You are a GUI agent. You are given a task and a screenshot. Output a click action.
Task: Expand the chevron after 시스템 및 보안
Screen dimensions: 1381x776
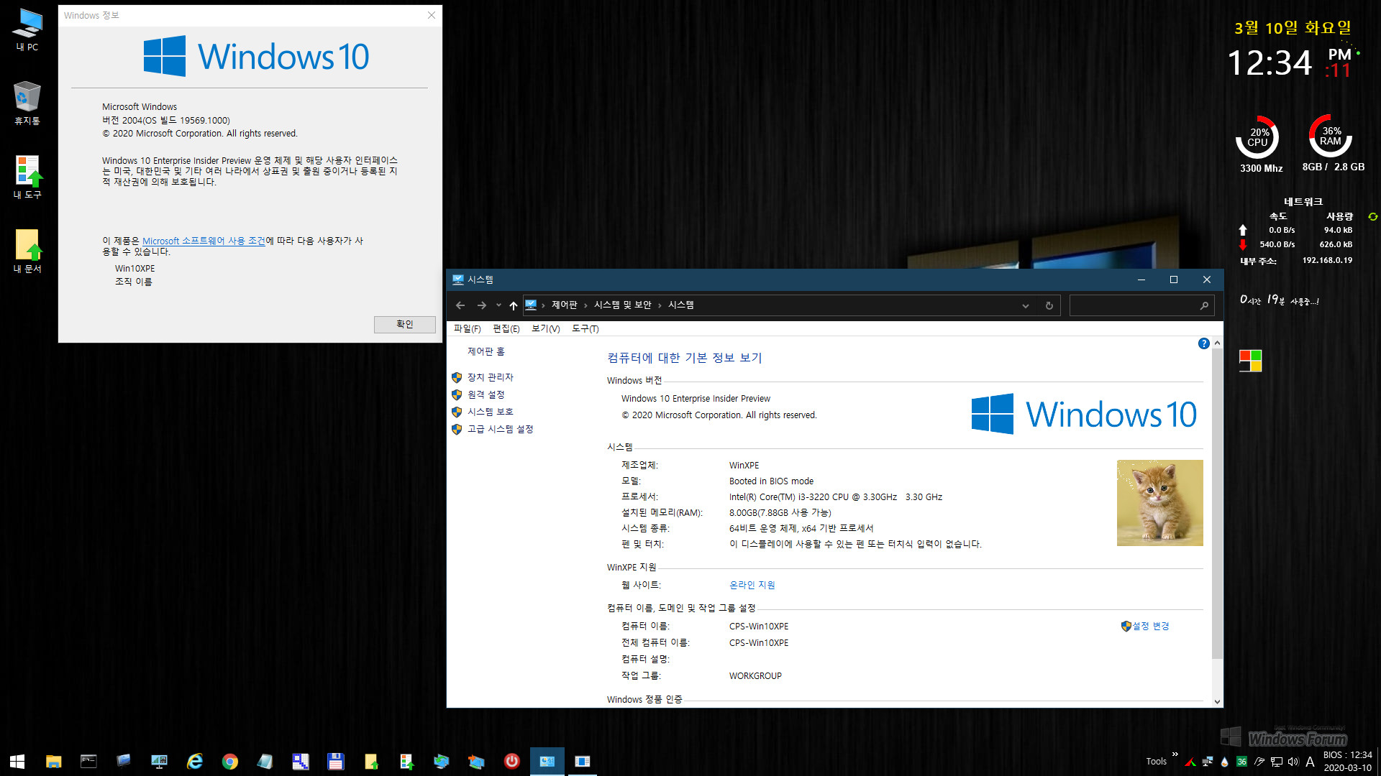click(659, 305)
